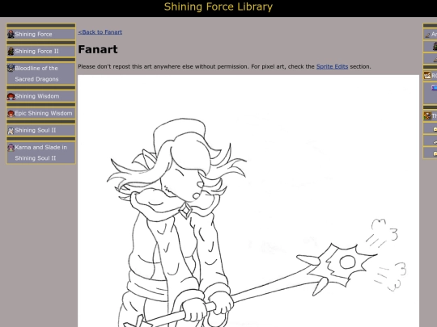Click the Shining Soul II character icon
The width and height of the screenshot is (437, 327).
(x=11, y=131)
